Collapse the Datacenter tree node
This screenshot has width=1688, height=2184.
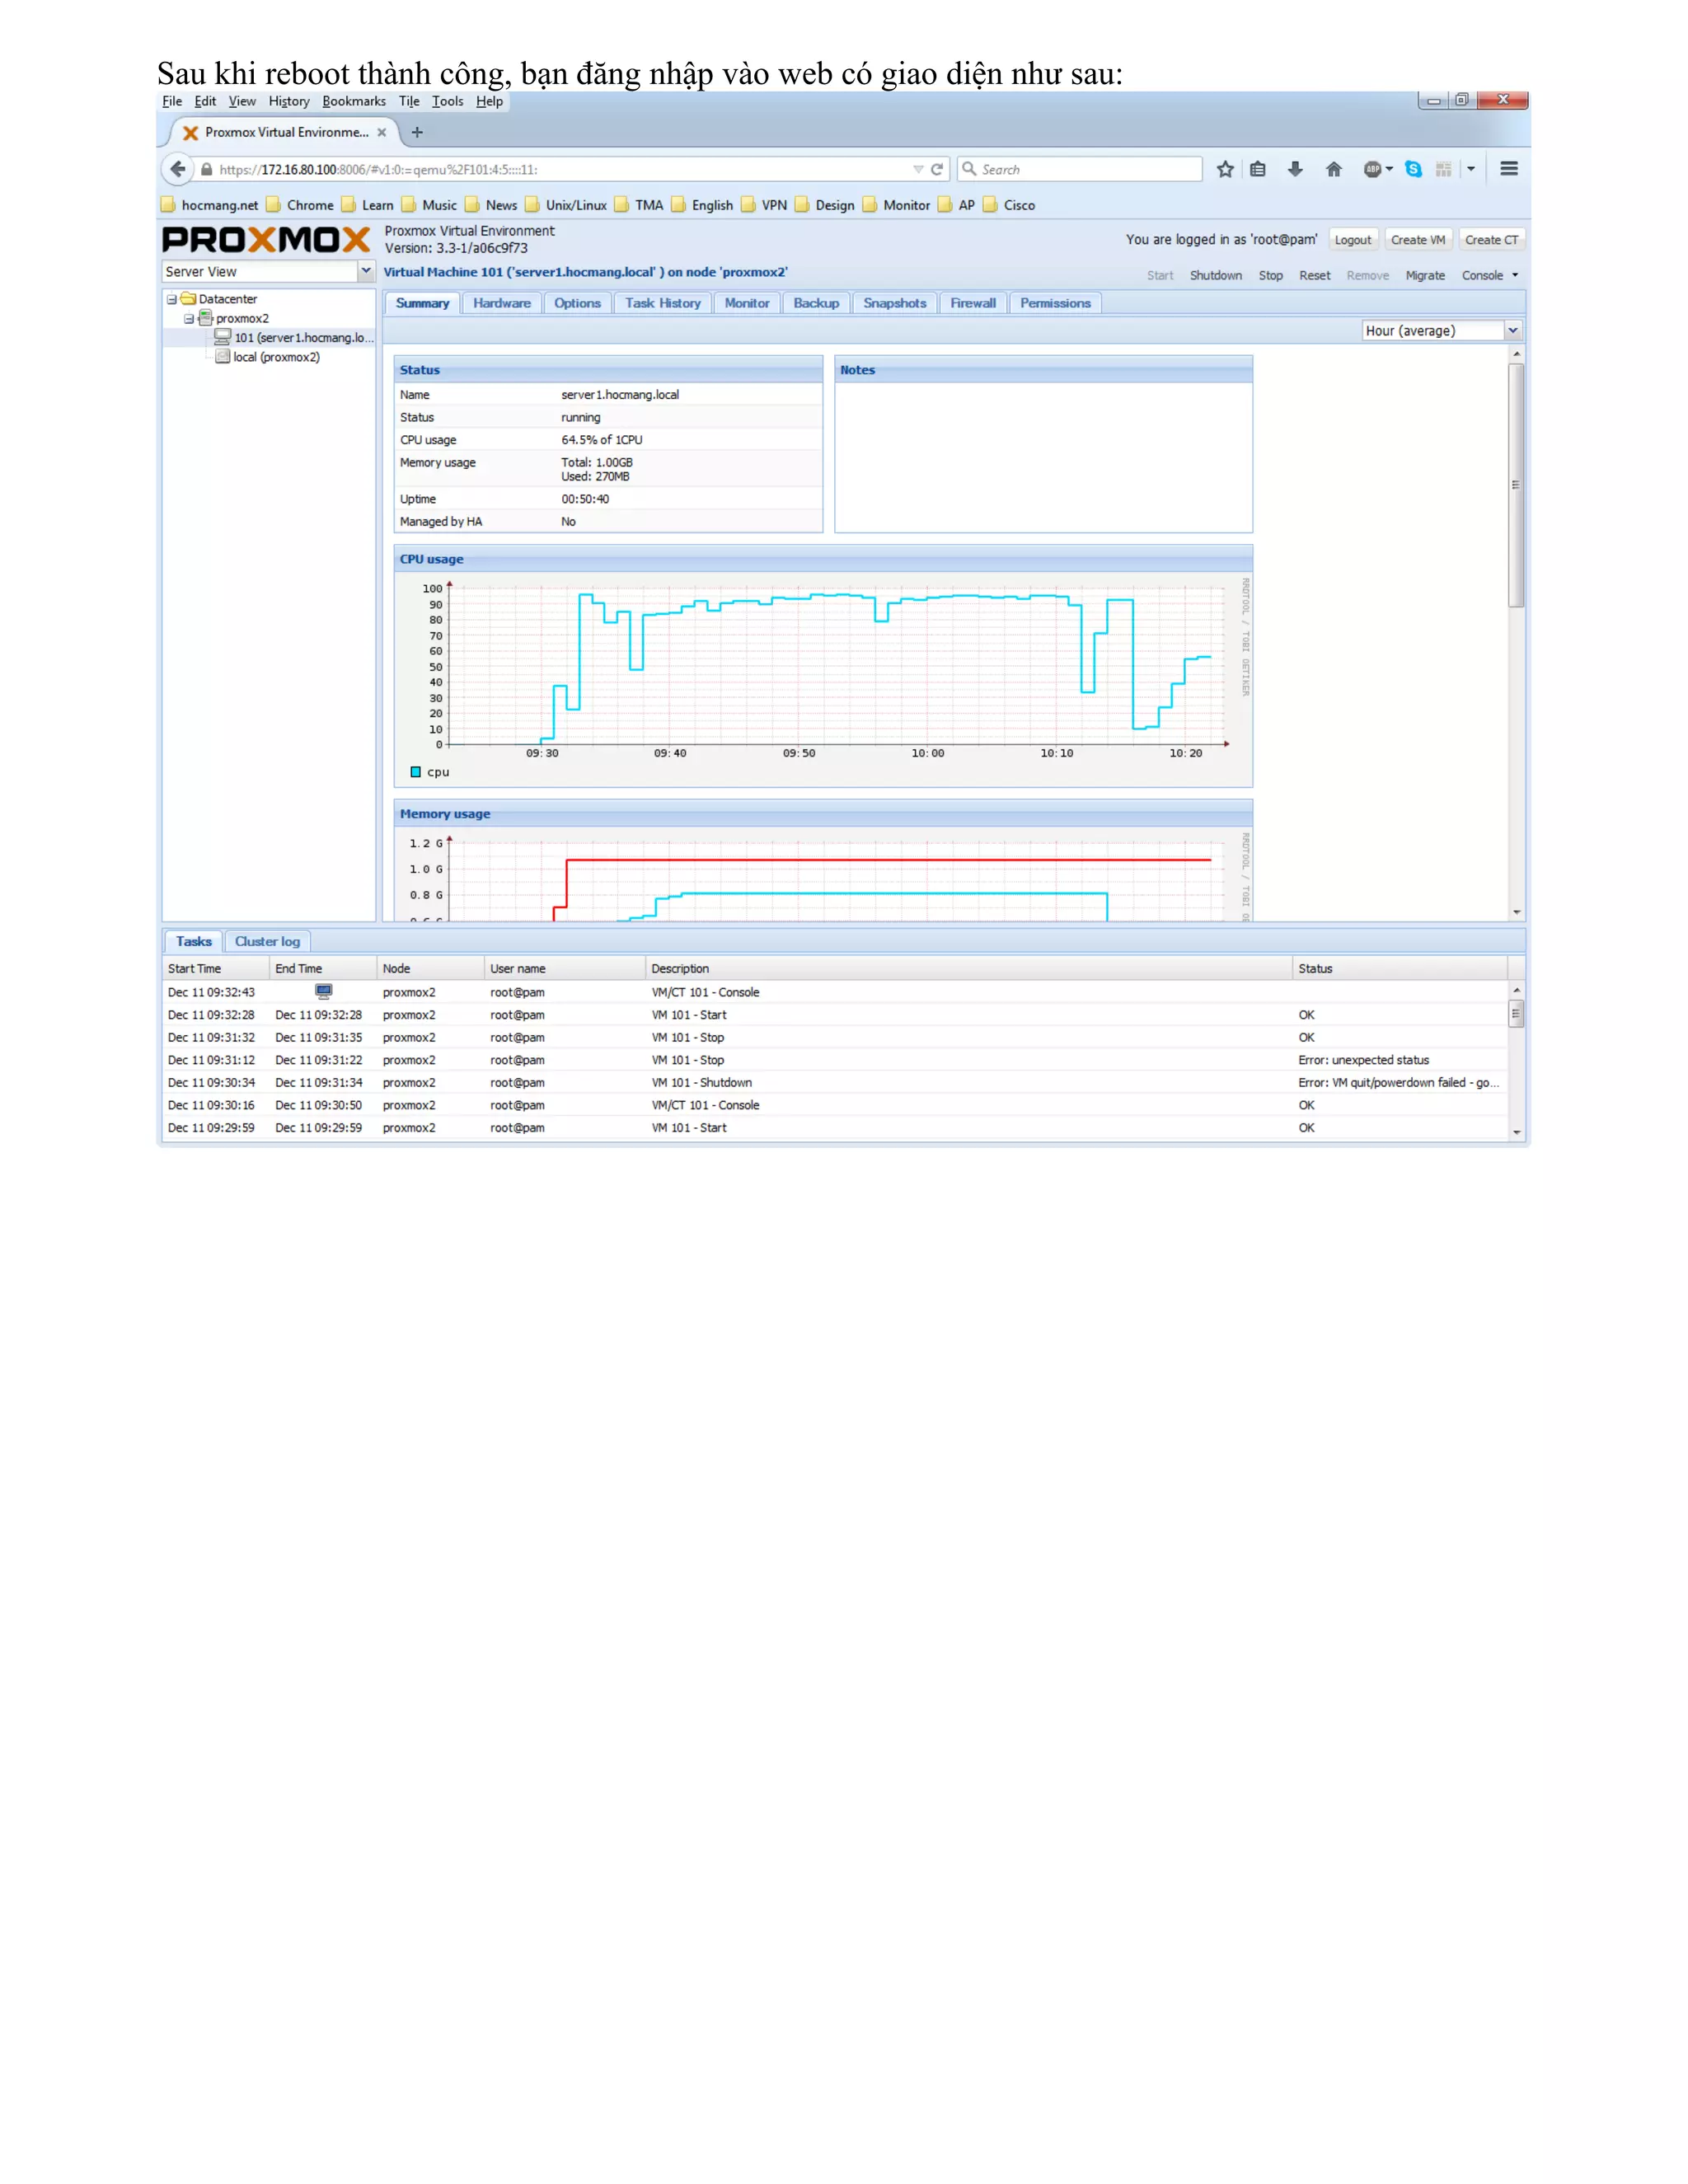[172, 299]
